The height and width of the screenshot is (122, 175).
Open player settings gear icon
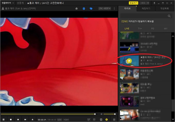click(107, 119)
